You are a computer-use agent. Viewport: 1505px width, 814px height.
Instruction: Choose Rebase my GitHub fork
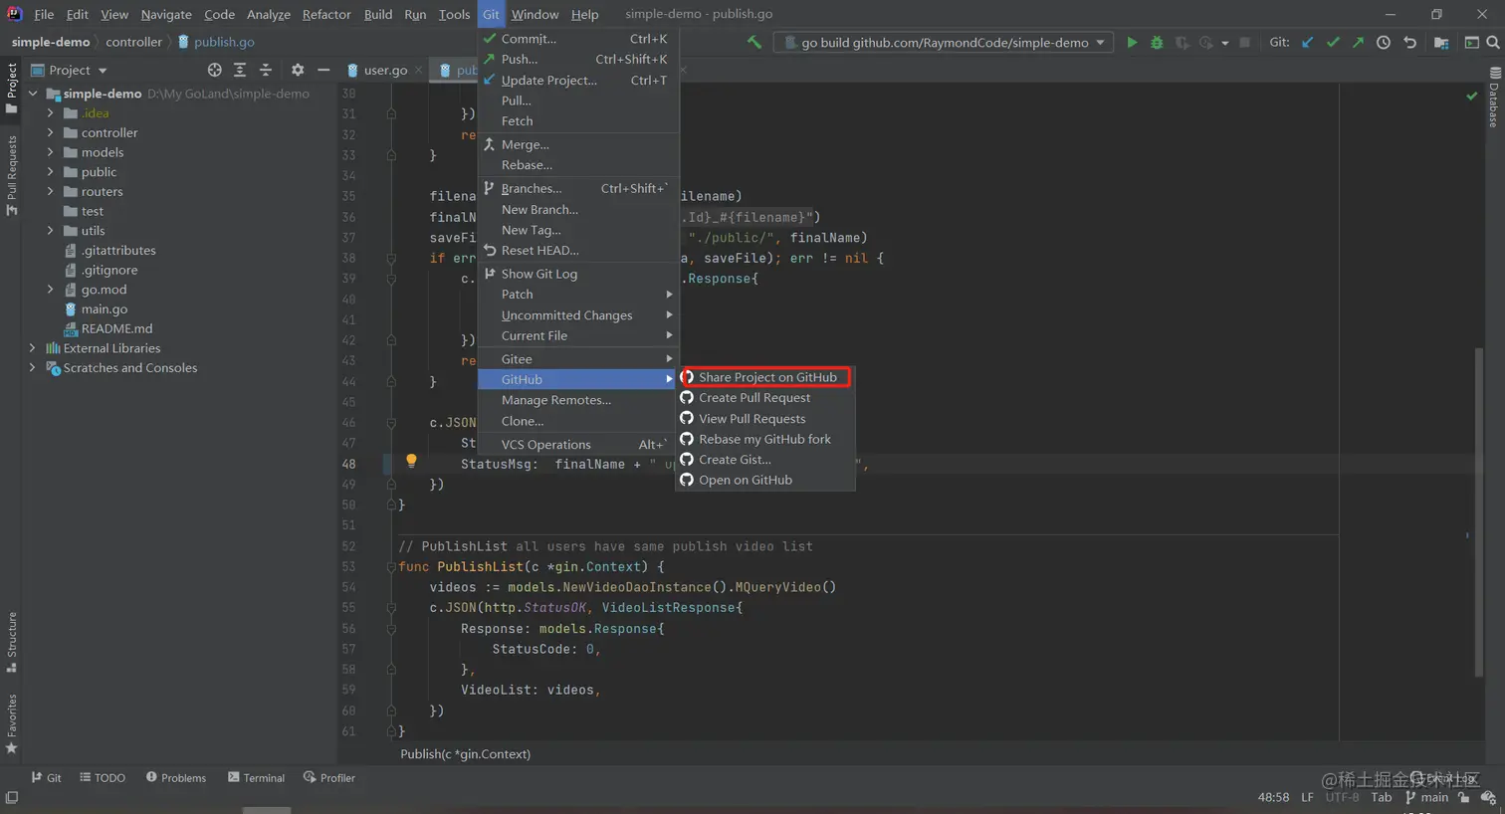pyautogui.click(x=765, y=439)
